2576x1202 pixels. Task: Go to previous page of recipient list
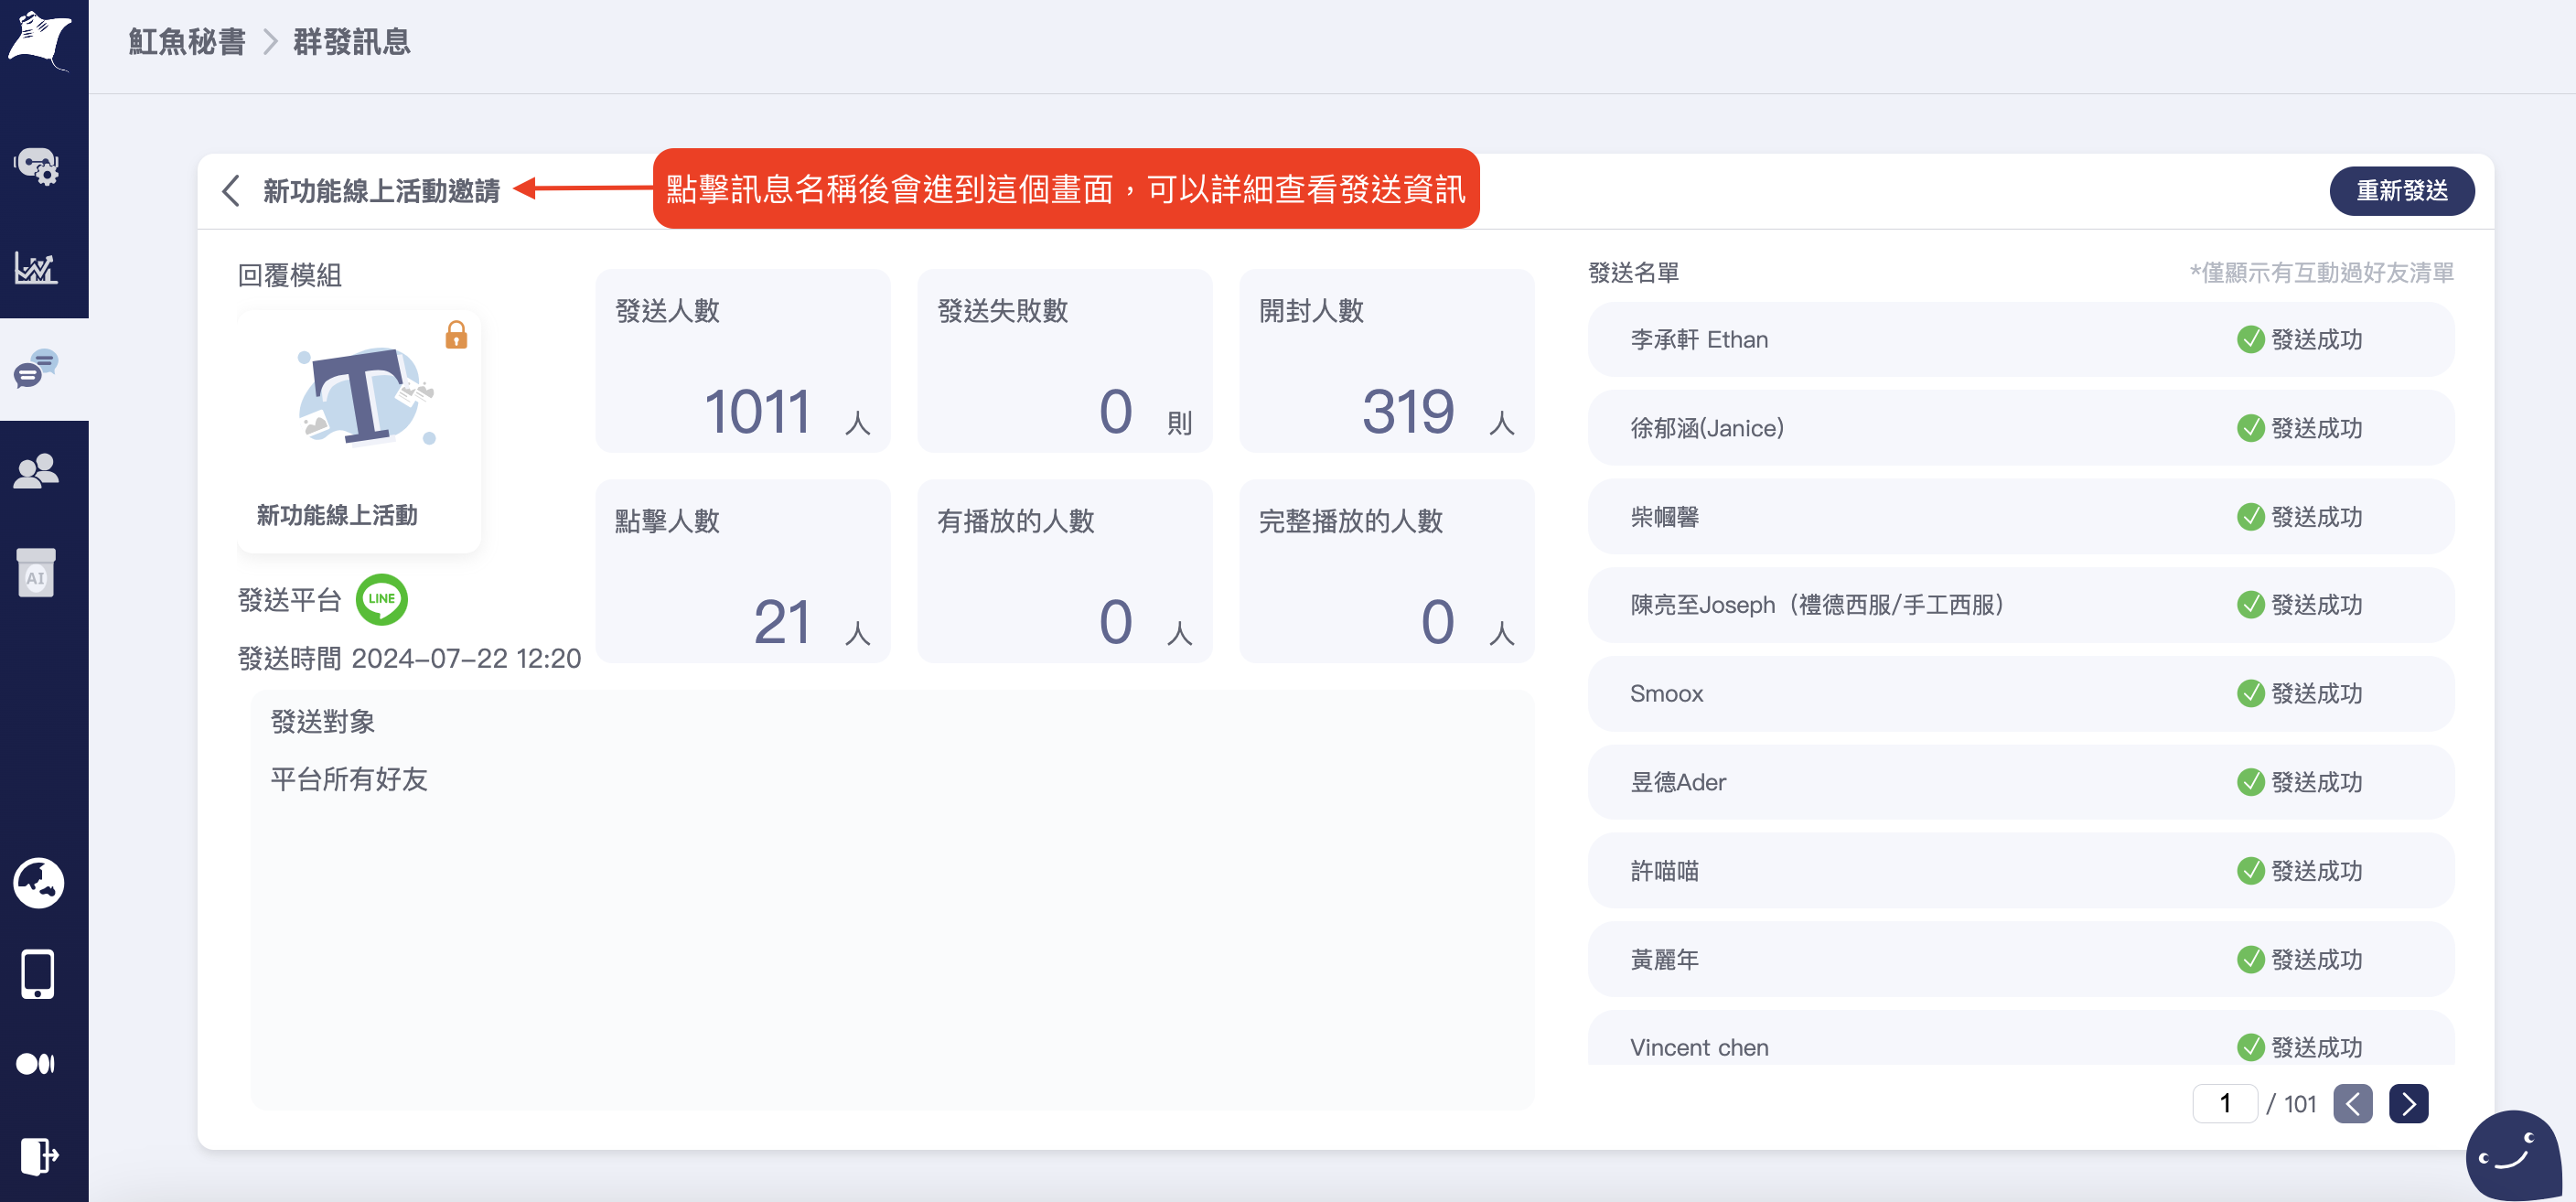pos(2352,1104)
